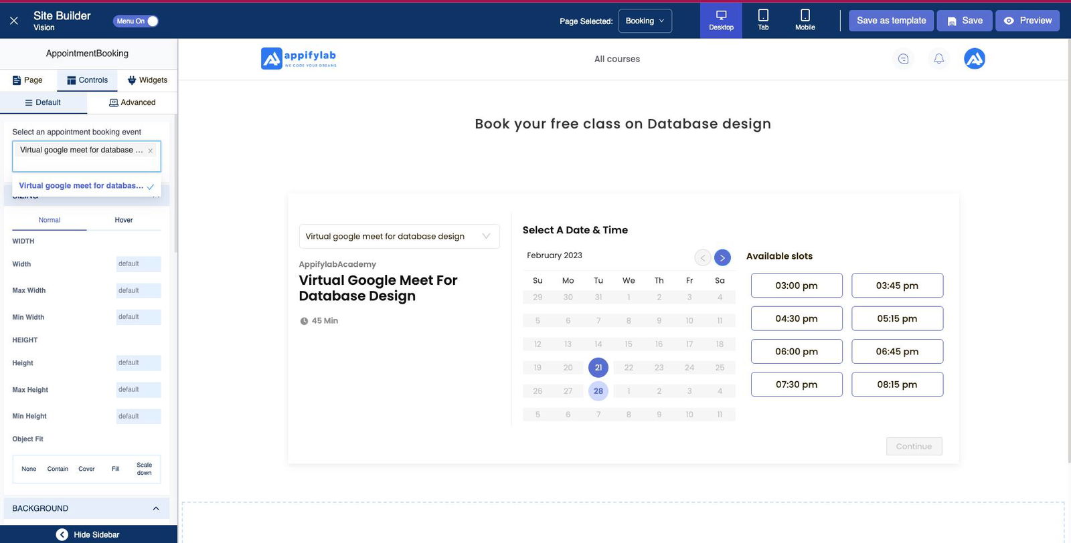1071x543 pixels.
Task: Click Save as template button
Action: tap(891, 21)
